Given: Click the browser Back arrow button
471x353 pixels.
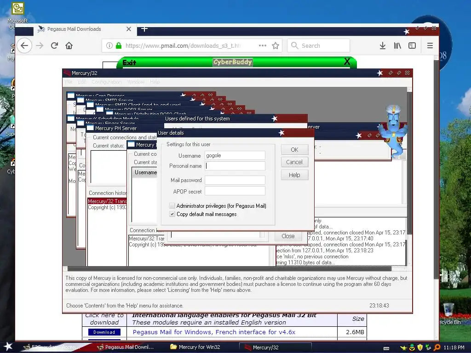Looking at the screenshot, I should pos(24,46).
